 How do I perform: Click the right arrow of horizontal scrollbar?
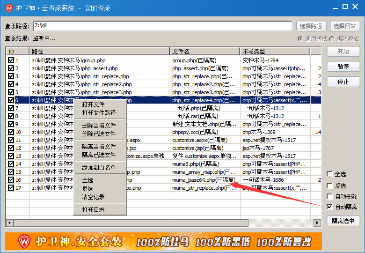(x=317, y=223)
